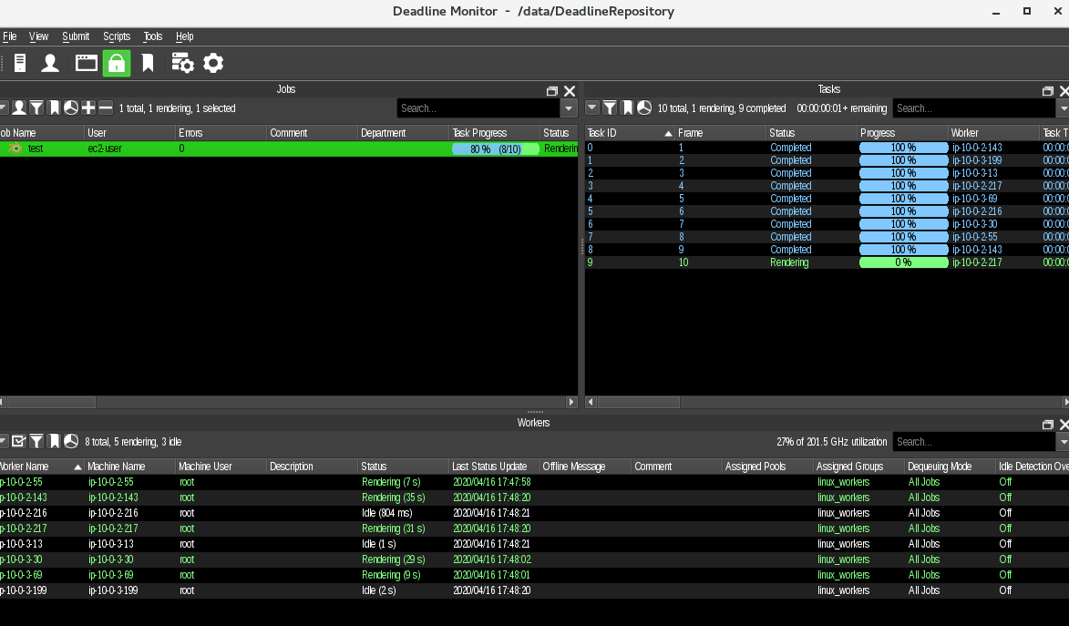
Task: Click the 0 % progress bar of task 9
Action: [x=903, y=262]
